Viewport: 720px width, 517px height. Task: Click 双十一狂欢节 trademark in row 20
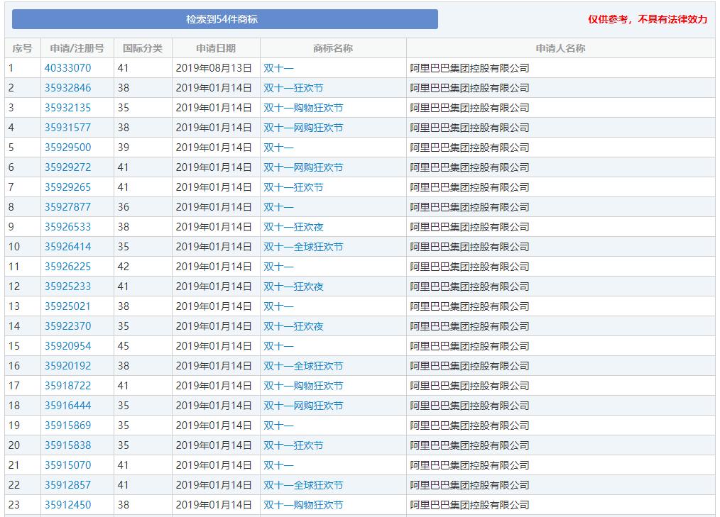(x=293, y=445)
